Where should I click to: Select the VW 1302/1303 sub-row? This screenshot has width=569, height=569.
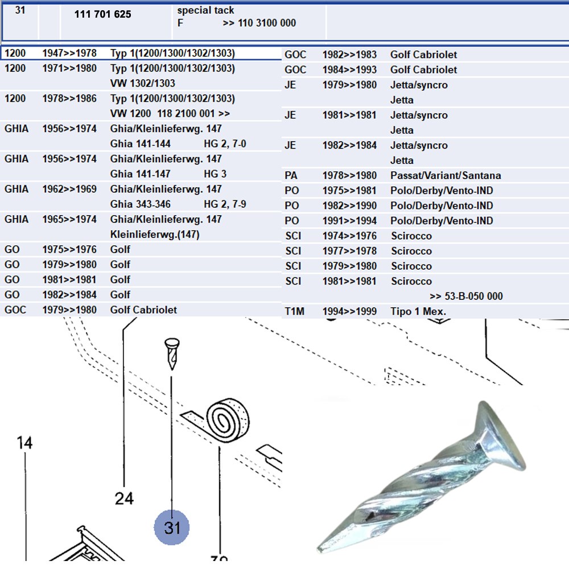(x=143, y=84)
